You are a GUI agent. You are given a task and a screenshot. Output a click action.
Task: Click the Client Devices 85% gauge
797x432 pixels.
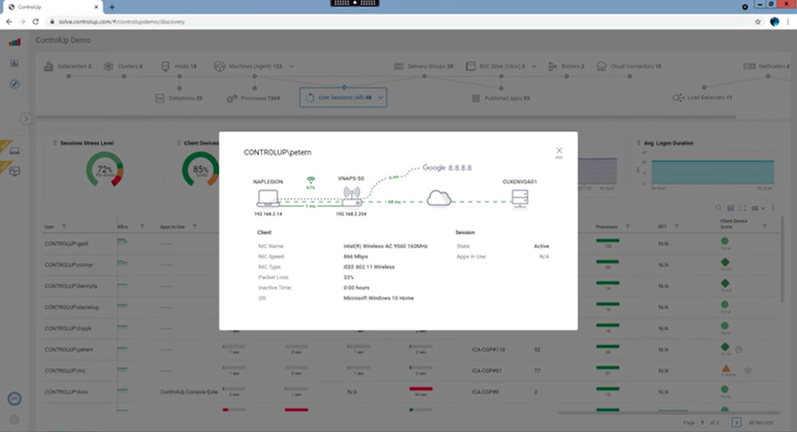(x=200, y=169)
